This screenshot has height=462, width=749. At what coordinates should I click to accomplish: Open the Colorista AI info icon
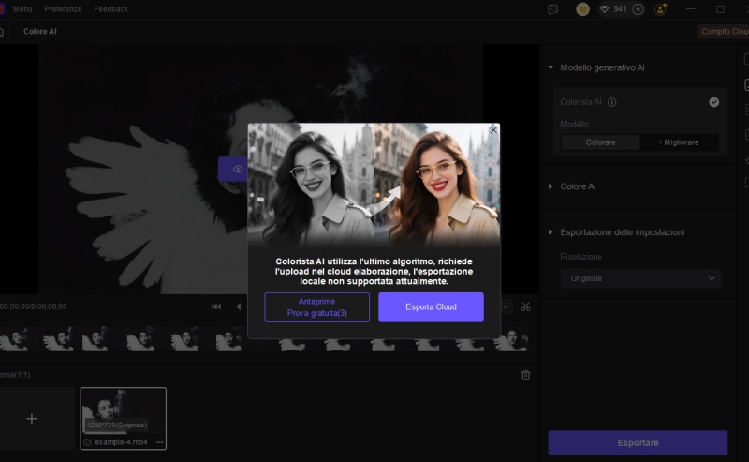coord(611,102)
